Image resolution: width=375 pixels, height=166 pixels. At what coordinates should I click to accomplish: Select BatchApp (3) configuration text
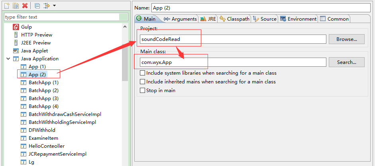tap(43, 98)
